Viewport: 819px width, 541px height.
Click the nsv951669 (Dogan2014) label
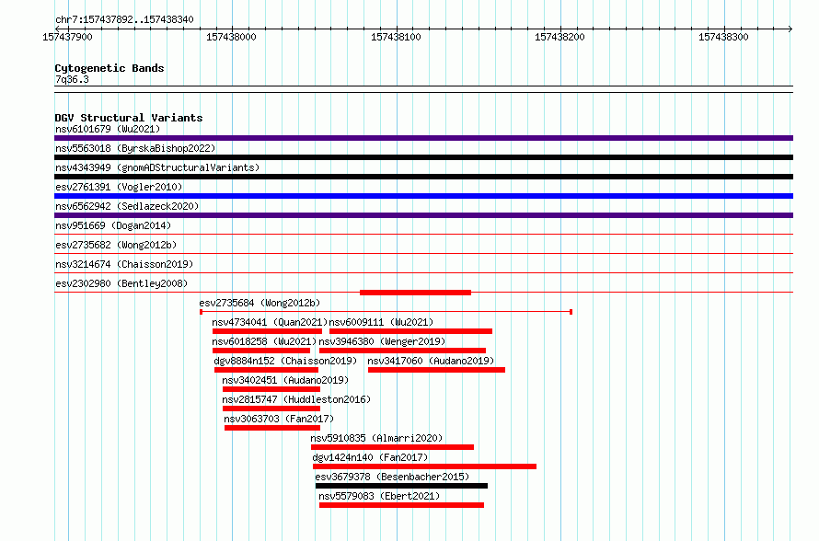coord(113,225)
